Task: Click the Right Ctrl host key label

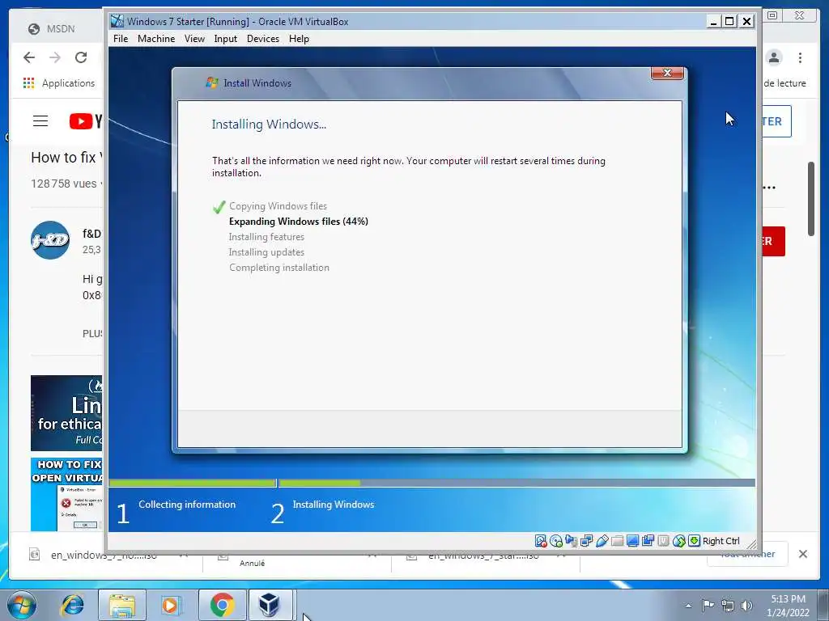Action: point(721,541)
